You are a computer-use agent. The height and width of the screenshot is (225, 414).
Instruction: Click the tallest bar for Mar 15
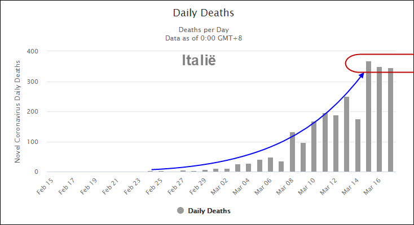(x=368, y=118)
